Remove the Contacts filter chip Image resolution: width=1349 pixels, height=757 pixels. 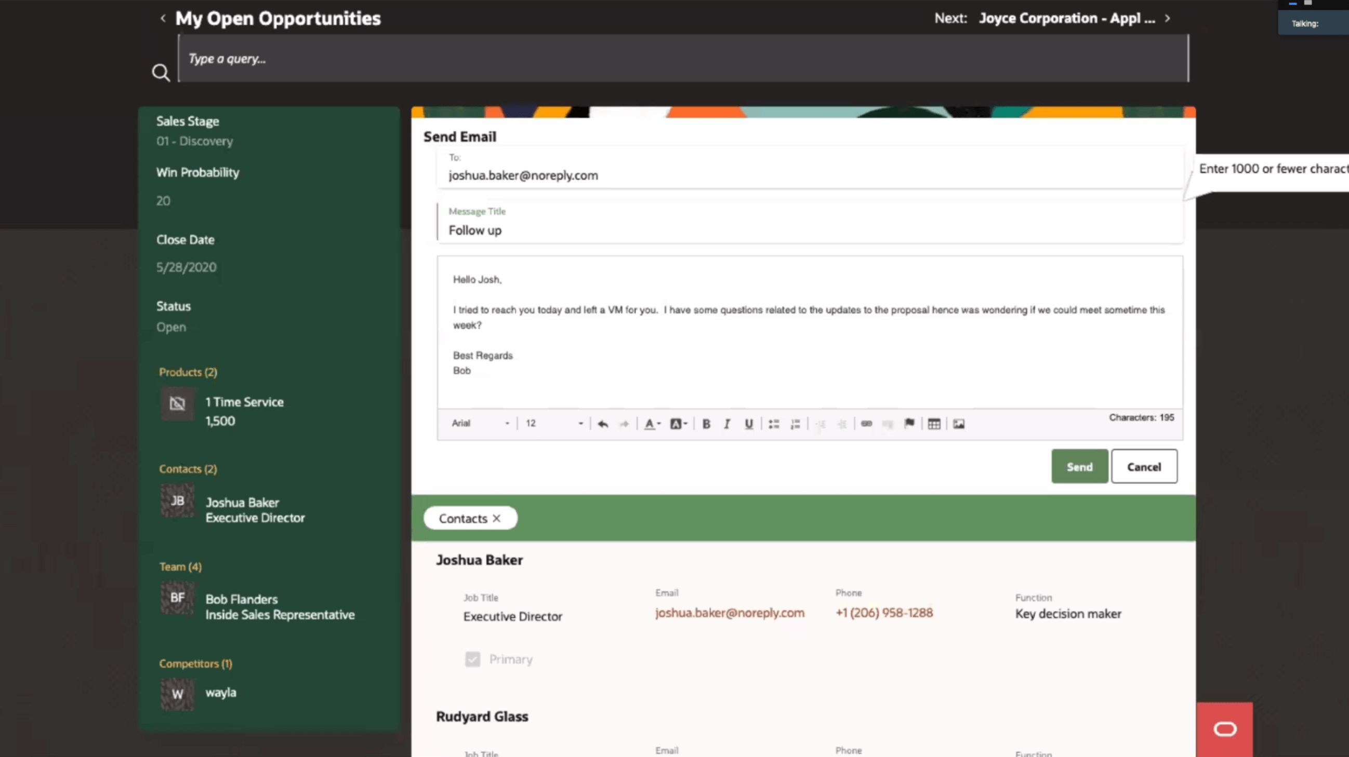pyautogui.click(x=496, y=518)
